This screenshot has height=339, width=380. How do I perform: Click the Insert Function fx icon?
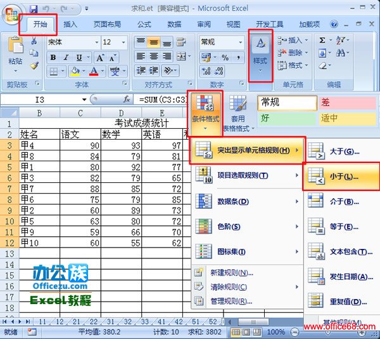pyautogui.click(x=127, y=99)
